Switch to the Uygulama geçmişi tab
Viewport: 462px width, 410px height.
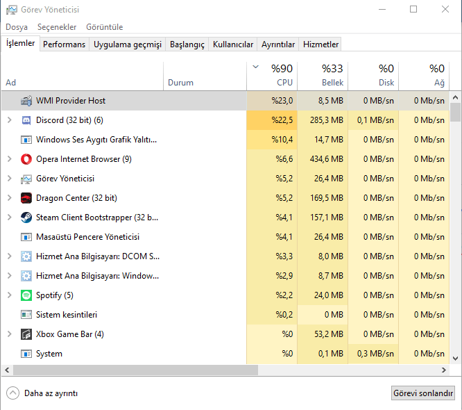(x=128, y=44)
